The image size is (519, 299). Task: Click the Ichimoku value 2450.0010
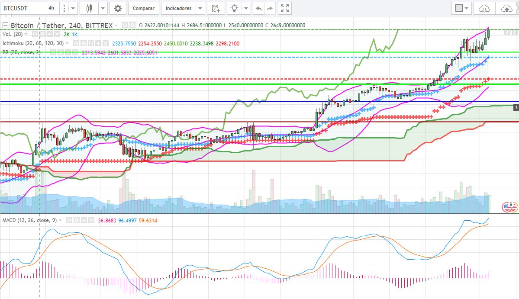(176, 43)
